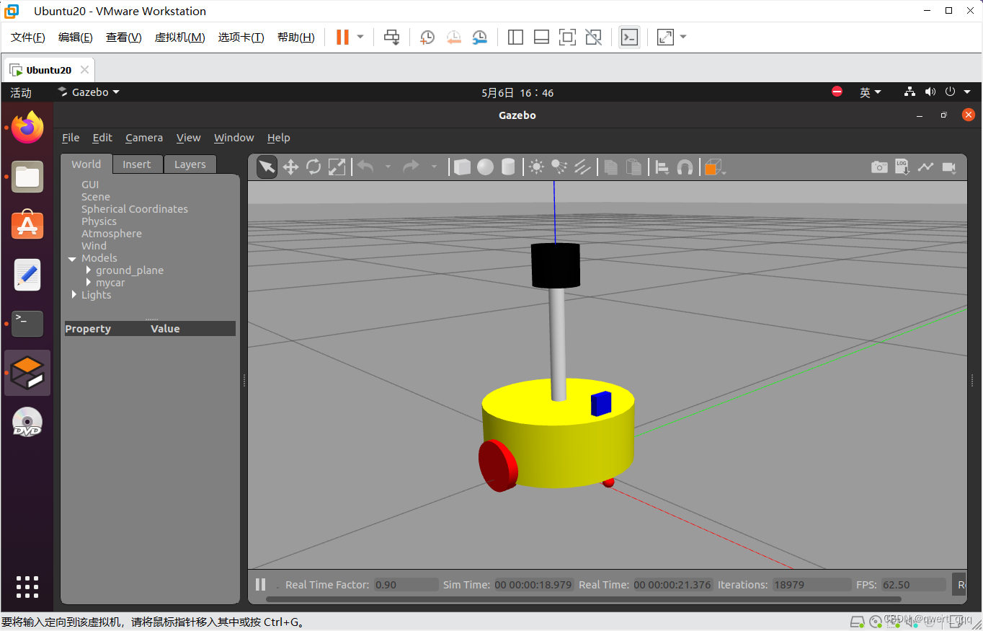Add a spot light

pos(559,167)
